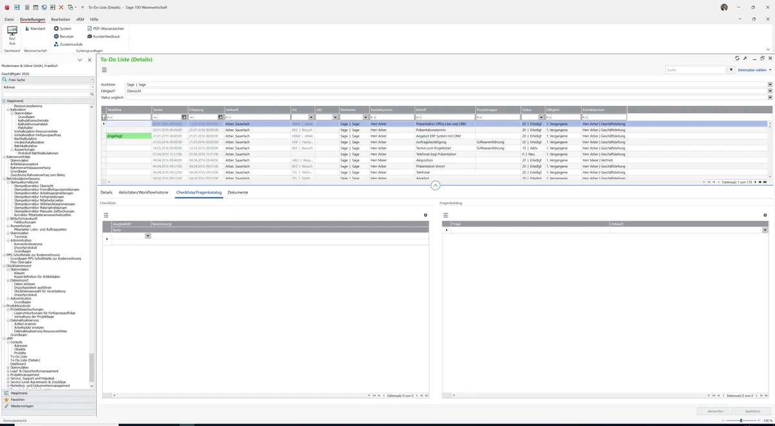Select To-Do Liste (Details) in tree

25,360
